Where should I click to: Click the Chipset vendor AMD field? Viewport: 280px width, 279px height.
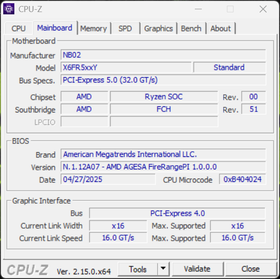click(x=84, y=97)
